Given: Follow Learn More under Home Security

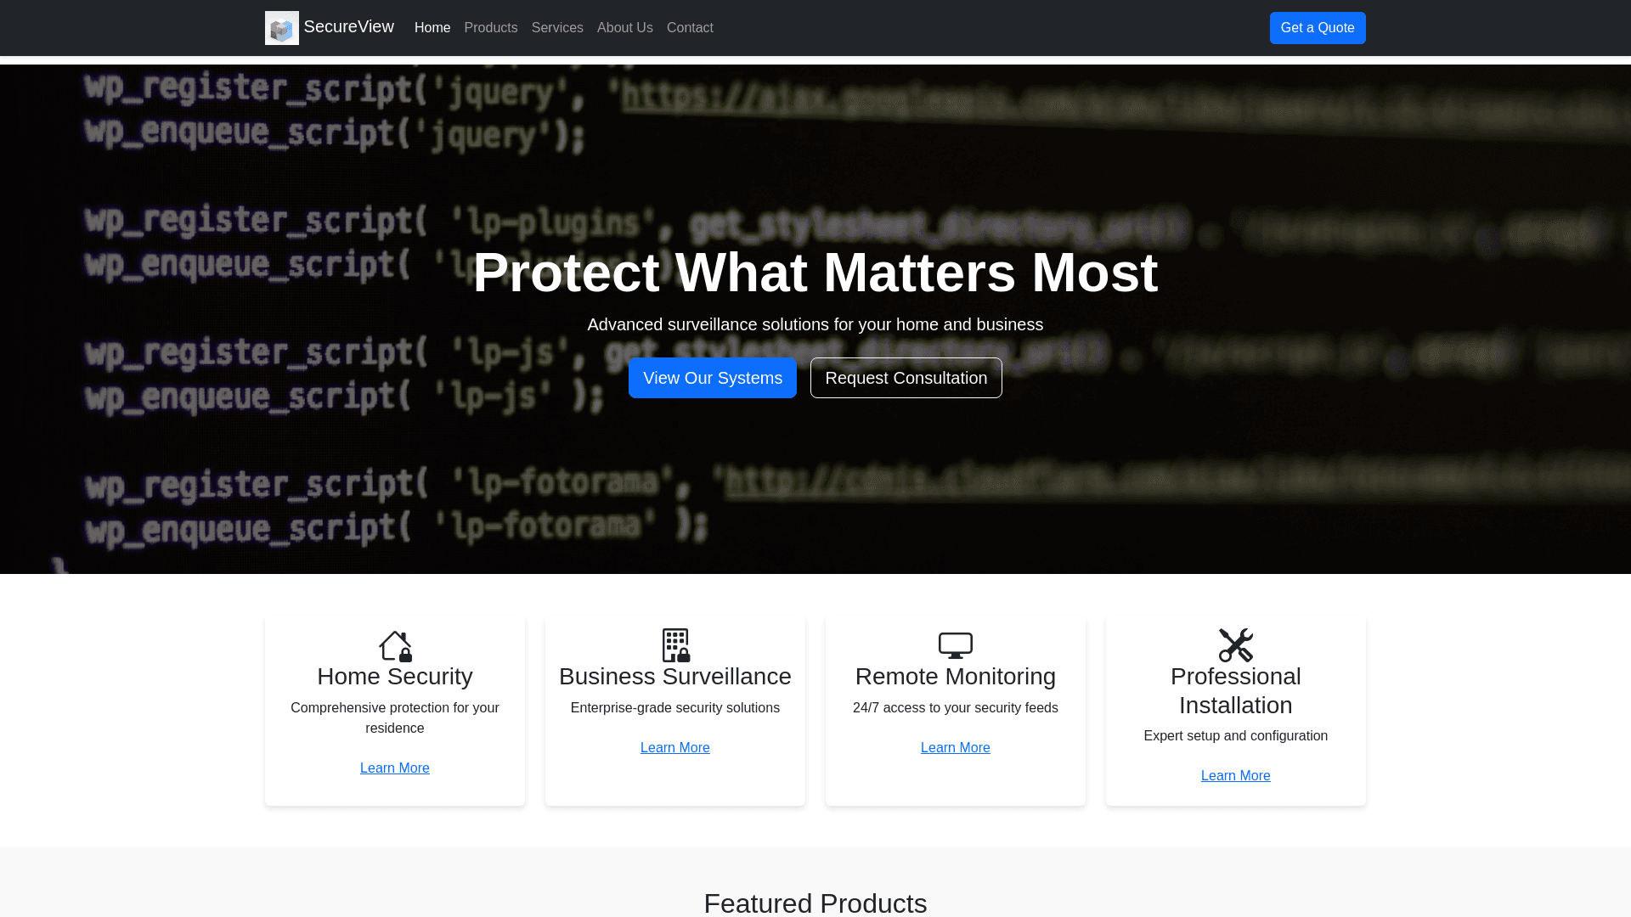Looking at the screenshot, I should point(394,768).
